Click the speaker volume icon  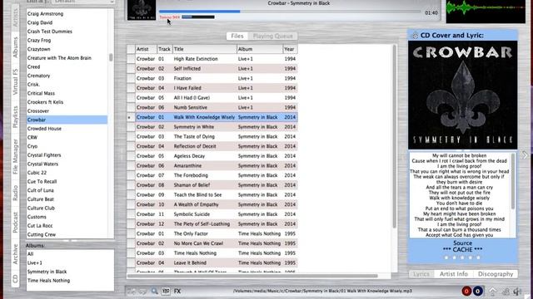click(x=517, y=292)
